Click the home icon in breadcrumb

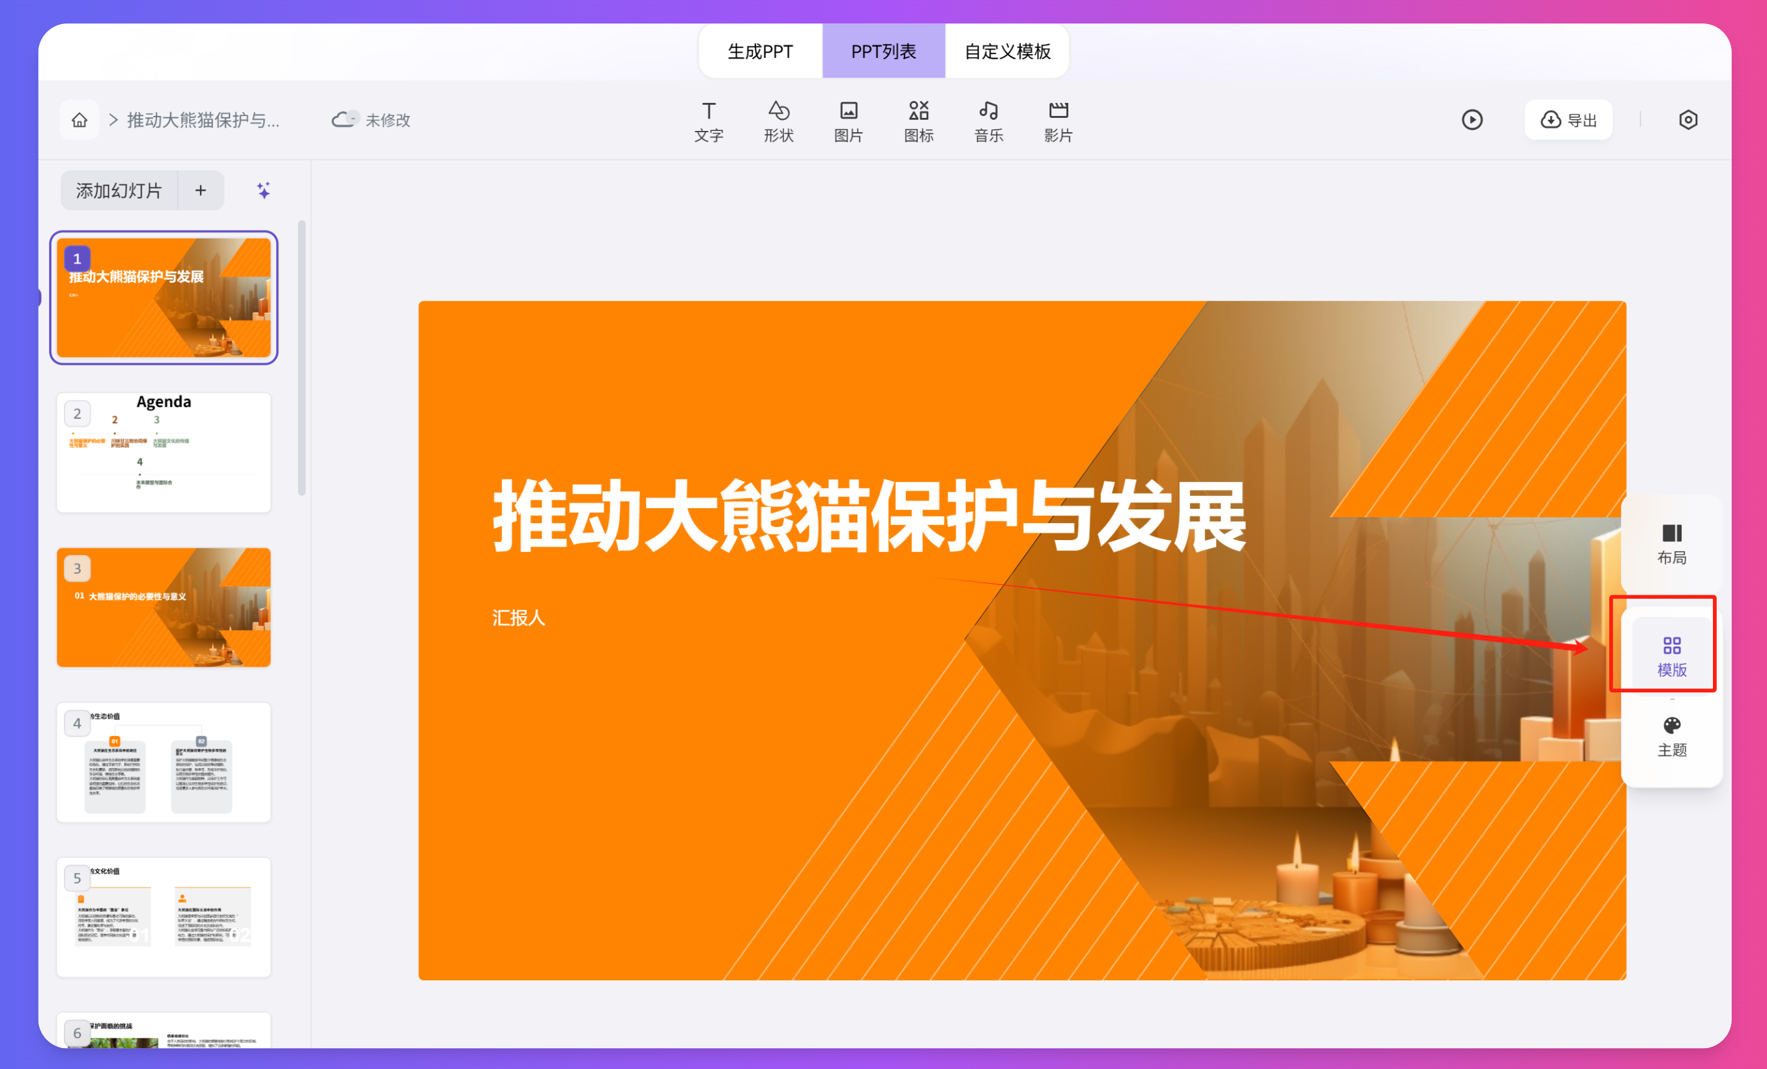[80, 120]
